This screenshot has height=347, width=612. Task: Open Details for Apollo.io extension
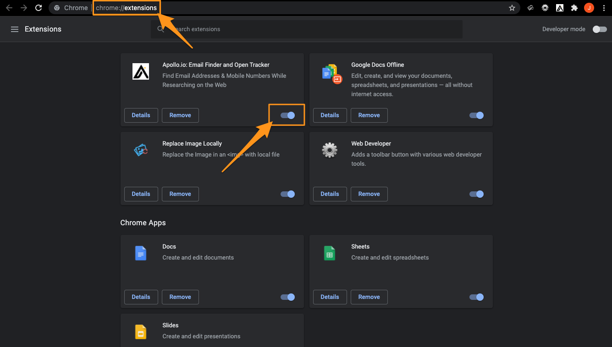click(141, 115)
